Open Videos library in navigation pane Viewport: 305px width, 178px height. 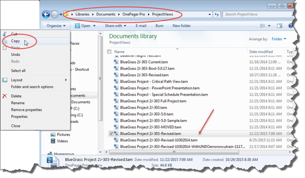59,141
